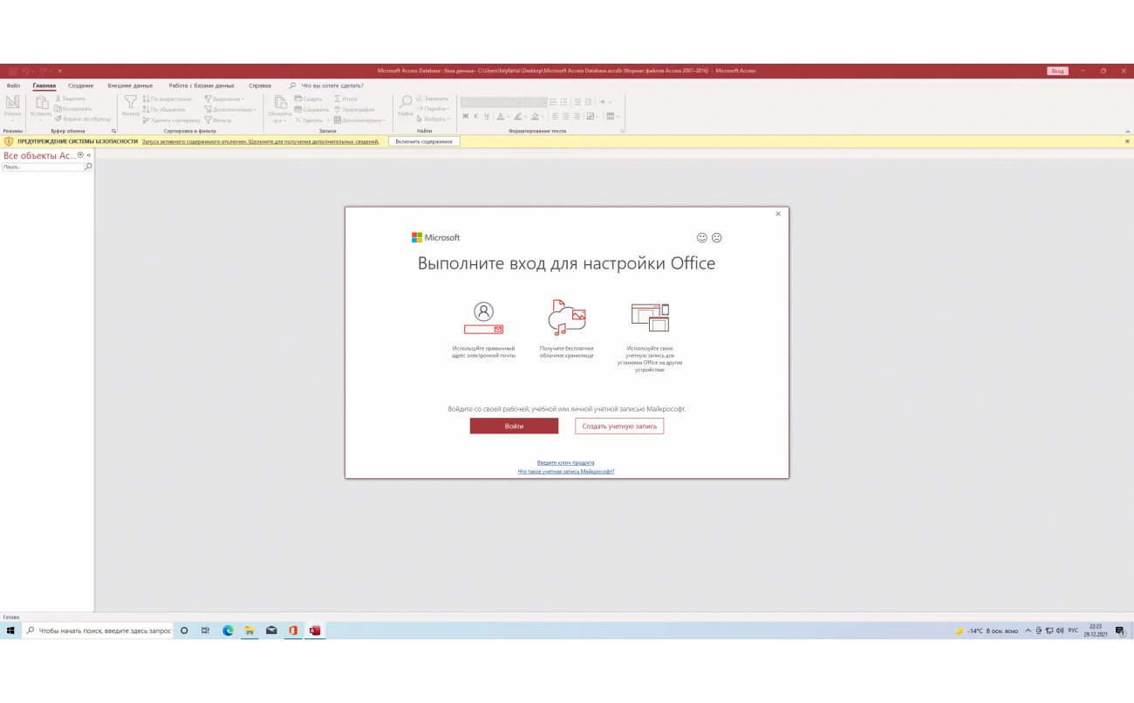Sort with По убыванию

163,109
